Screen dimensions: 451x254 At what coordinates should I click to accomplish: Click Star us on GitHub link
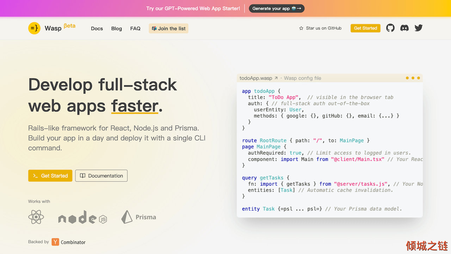[320, 28]
